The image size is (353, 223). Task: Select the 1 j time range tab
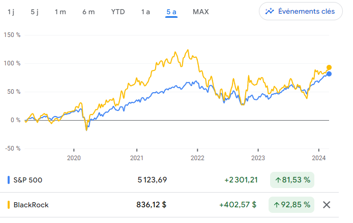tap(11, 12)
